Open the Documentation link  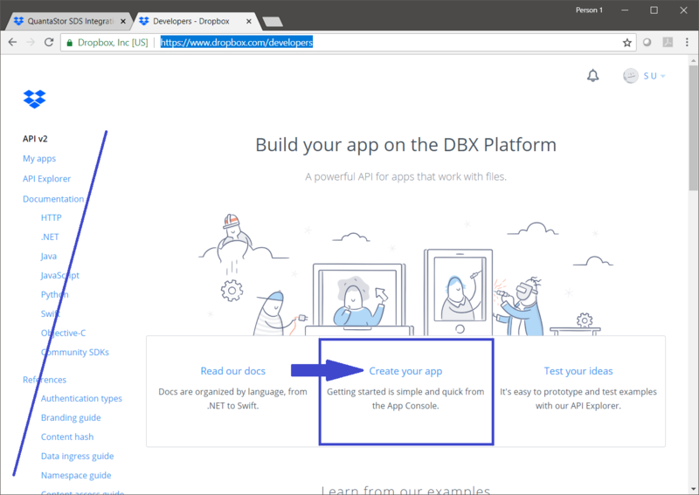[x=53, y=199]
